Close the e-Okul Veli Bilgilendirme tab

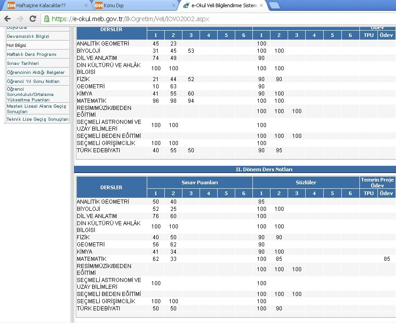click(261, 6)
